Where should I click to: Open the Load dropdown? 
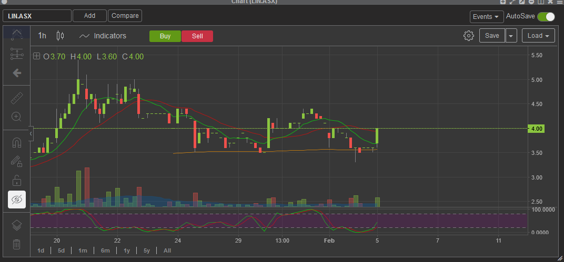tap(538, 36)
